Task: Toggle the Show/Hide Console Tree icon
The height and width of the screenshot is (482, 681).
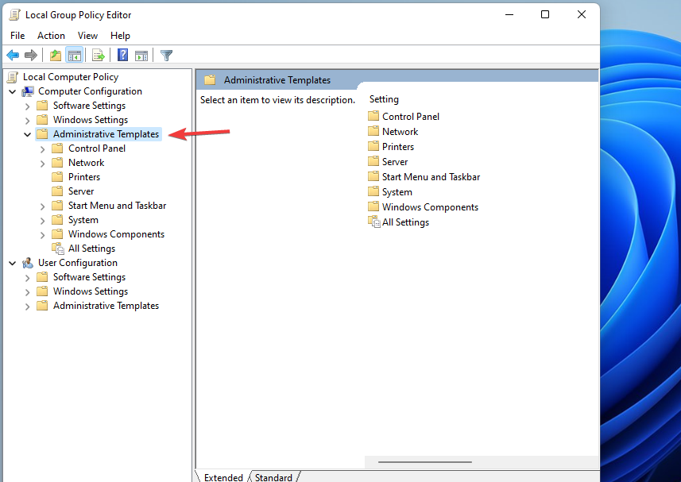Action: (x=74, y=55)
